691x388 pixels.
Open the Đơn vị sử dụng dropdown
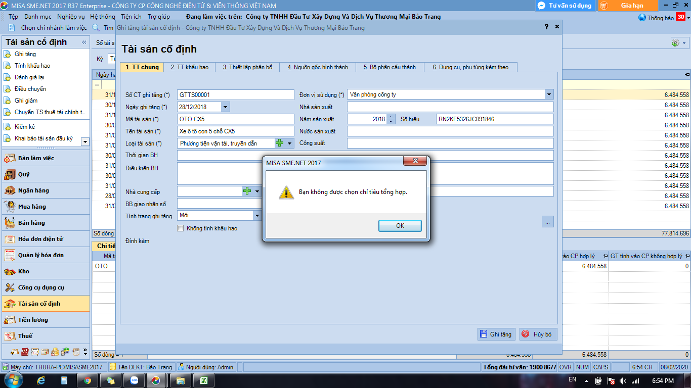(x=549, y=94)
